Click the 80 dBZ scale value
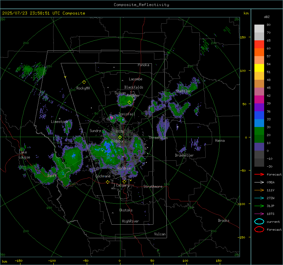 click(269, 25)
